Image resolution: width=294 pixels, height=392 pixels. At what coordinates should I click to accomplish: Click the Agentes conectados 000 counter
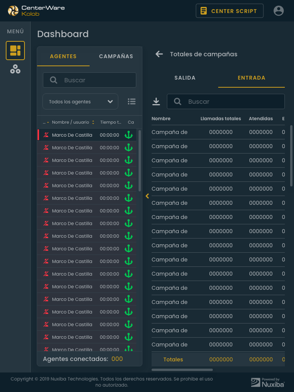click(x=83, y=359)
